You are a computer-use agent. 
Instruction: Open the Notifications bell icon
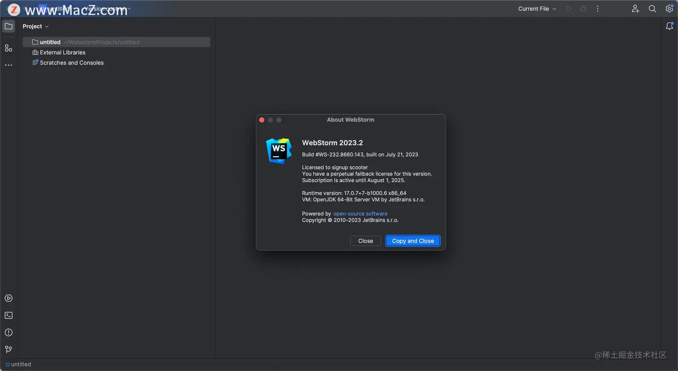[x=669, y=26]
